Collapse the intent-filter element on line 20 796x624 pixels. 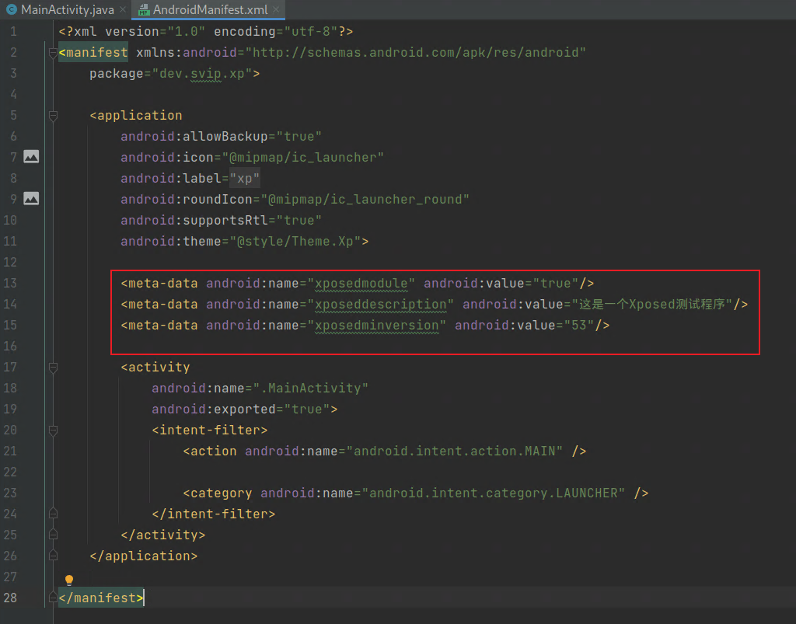click(x=53, y=430)
